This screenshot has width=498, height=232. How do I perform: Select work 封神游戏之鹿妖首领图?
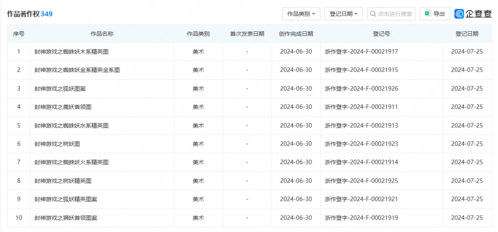coord(63,107)
